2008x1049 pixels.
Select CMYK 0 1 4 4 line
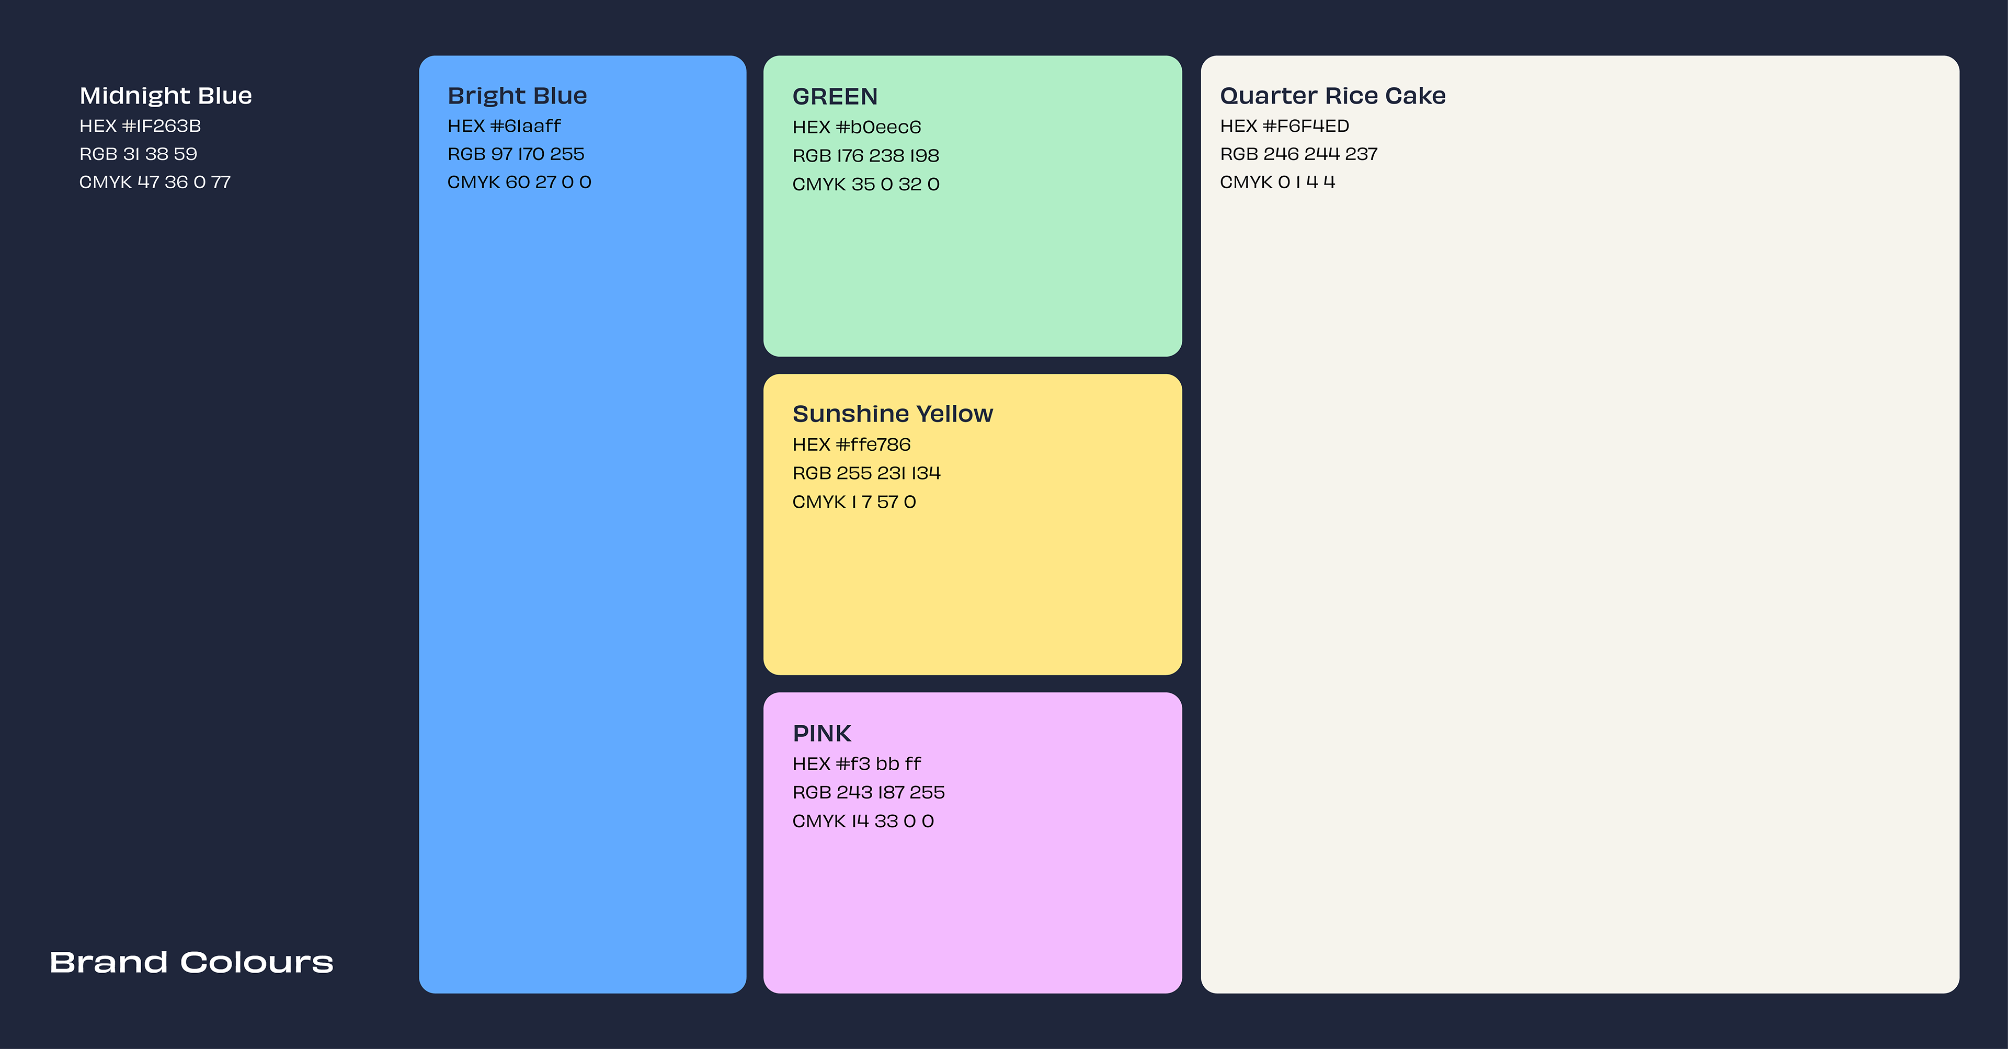1277,183
